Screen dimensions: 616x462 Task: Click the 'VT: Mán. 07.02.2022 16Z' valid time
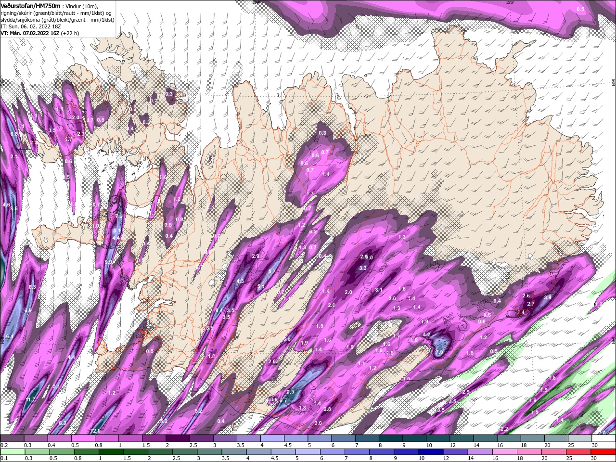click(30, 33)
